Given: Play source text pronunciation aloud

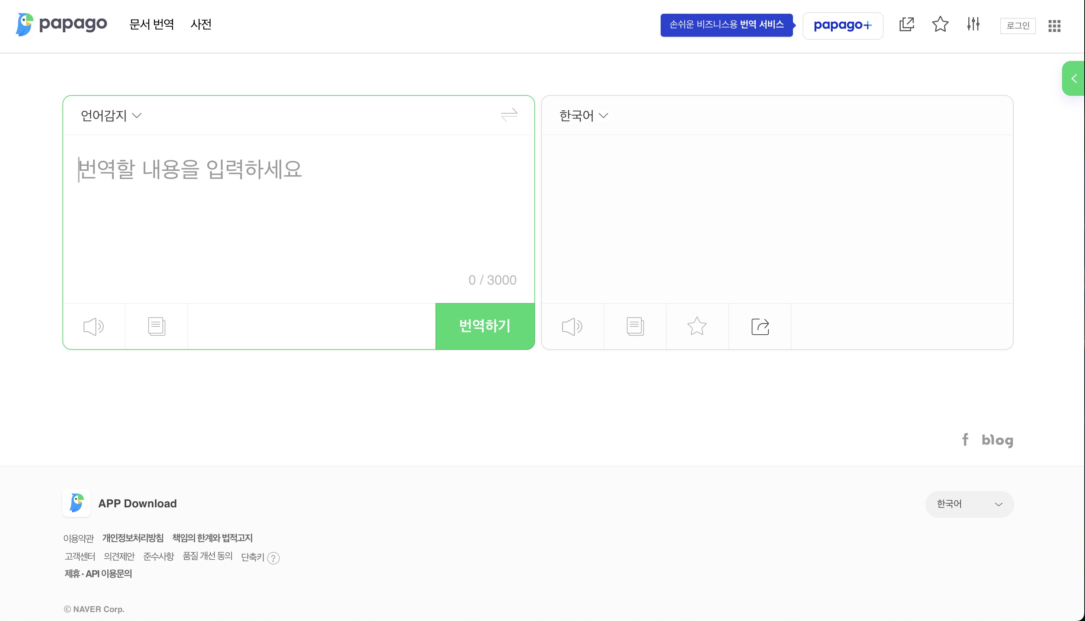Looking at the screenshot, I should pyautogui.click(x=93, y=326).
